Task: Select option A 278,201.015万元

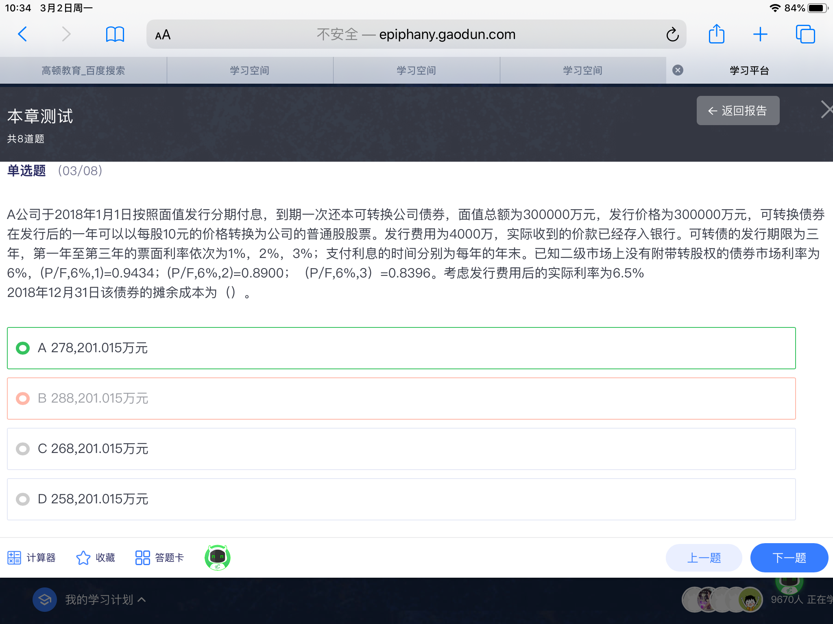Action: click(x=401, y=348)
